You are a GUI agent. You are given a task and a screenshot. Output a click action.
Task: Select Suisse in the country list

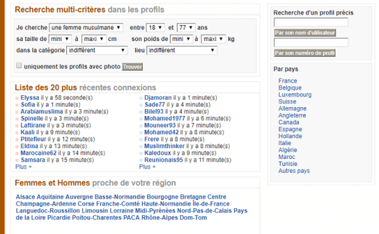pyautogui.click(x=287, y=101)
